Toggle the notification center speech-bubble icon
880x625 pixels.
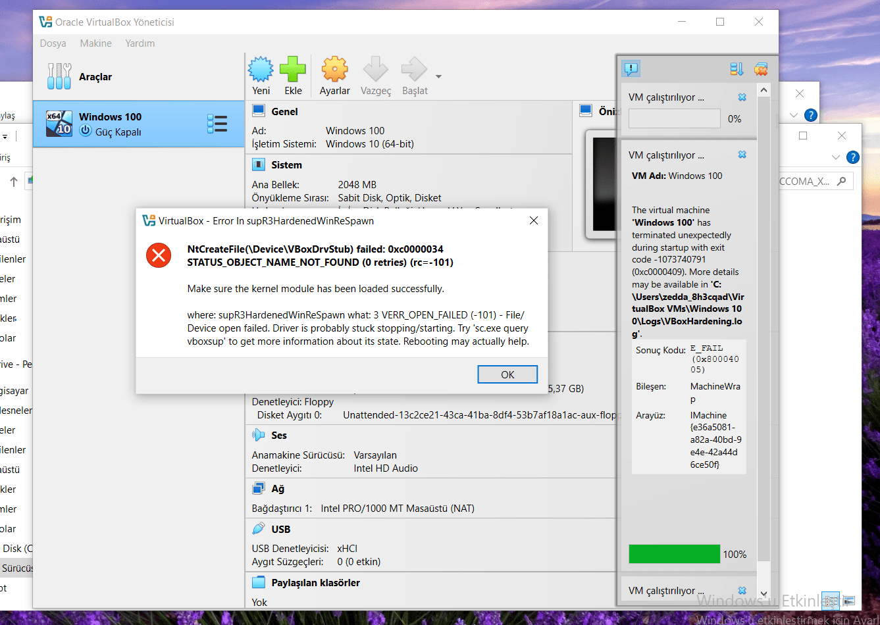click(631, 68)
